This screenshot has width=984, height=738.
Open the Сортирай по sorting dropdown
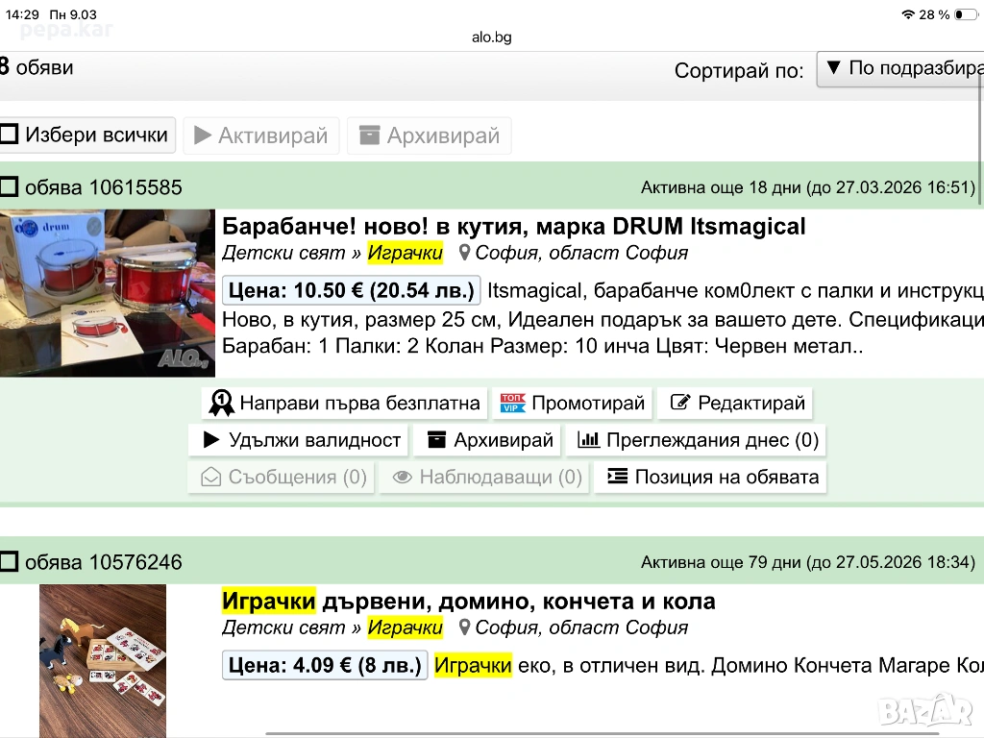[899, 68]
